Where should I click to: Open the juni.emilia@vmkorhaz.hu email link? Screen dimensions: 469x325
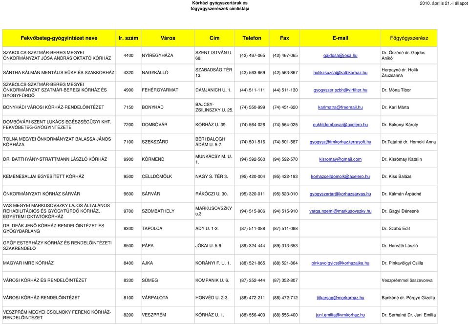(x=340, y=315)
